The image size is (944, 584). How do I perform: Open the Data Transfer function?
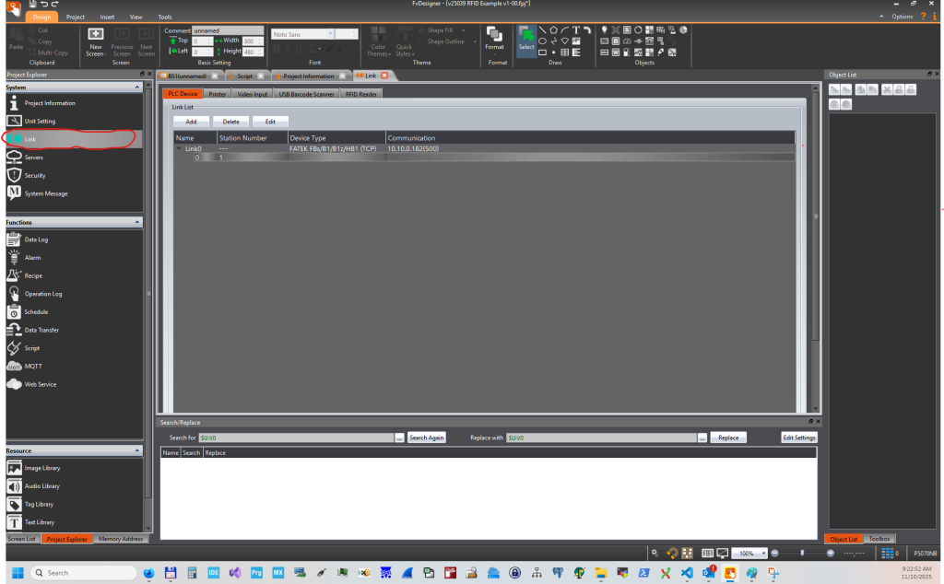tap(41, 330)
